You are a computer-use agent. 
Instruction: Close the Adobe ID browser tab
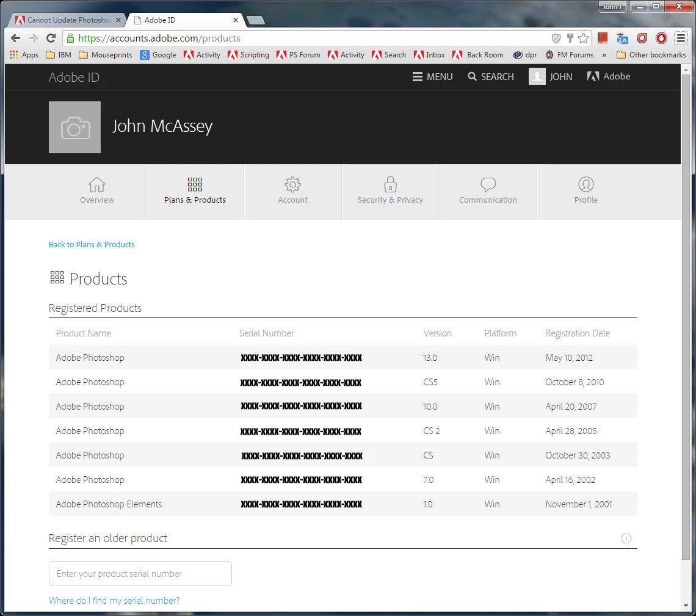(236, 20)
